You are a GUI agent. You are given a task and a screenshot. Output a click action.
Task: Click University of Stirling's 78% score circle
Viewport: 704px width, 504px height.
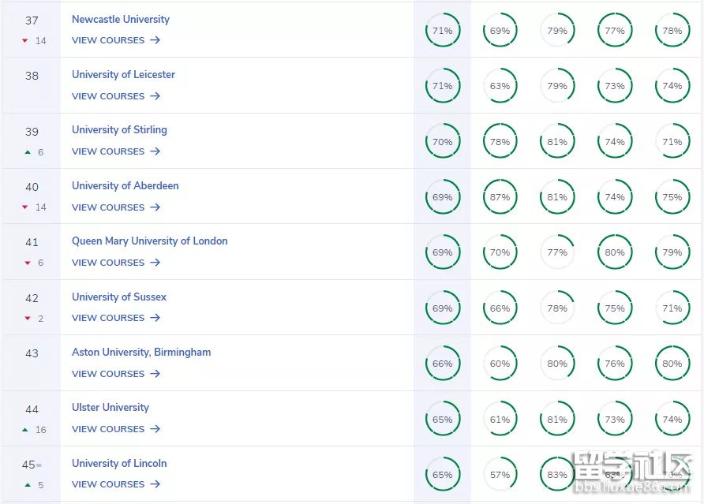[500, 142]
